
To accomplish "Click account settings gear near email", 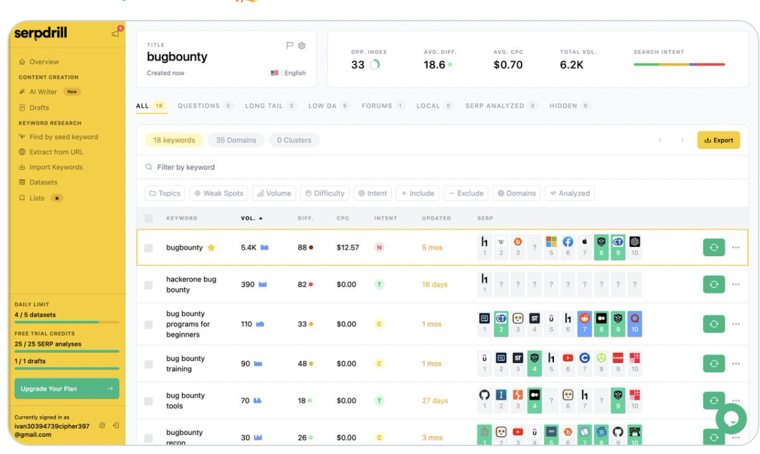I will tap(102, 425).
